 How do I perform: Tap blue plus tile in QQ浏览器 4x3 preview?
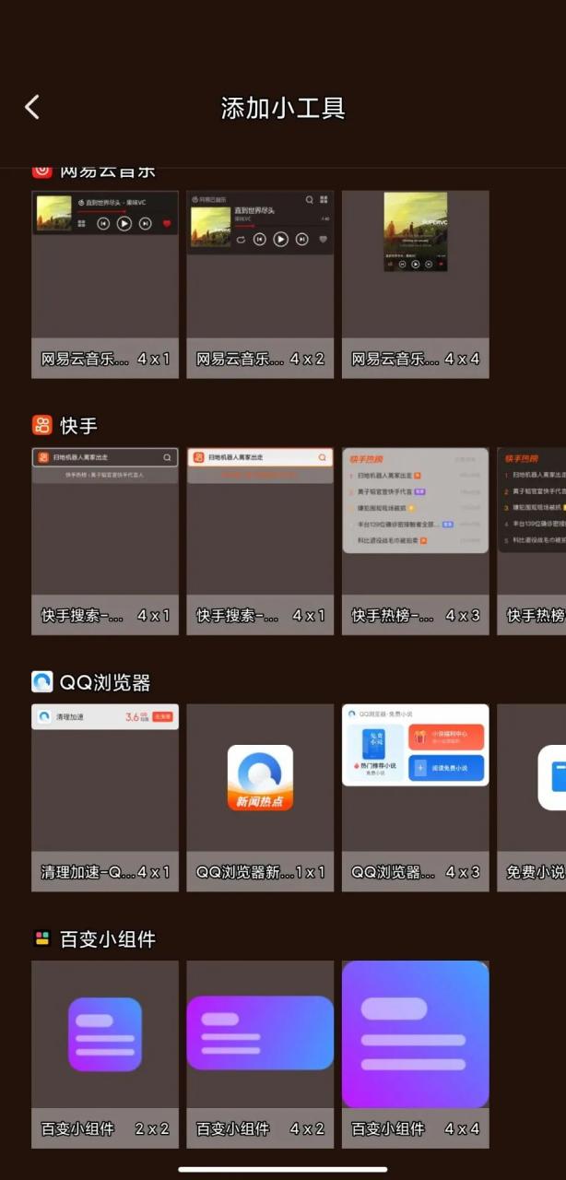[x=447, y=769]
